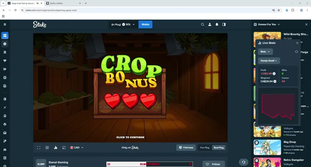Open the Wild Bounty Showdown thumbnail
Screen dimensions: 311x167
pos(267,39)
